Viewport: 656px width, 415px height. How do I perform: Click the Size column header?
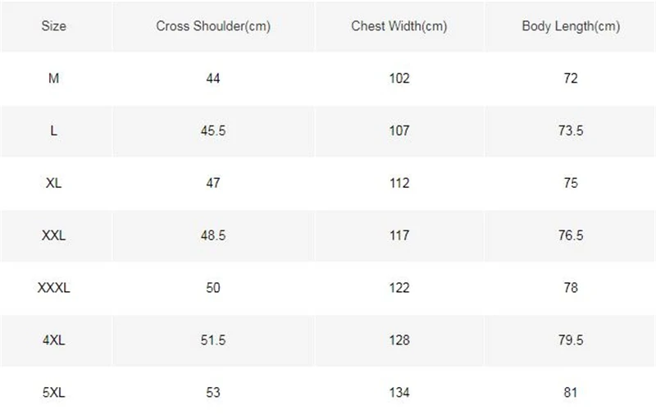[53, 26]
